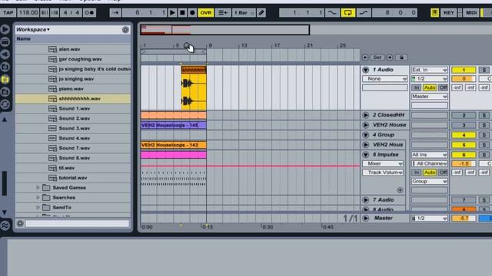Open the Plug-in Device Browser
Image resolution: width=492 pixels, height=276 pixels.
[x=5, y=54]
